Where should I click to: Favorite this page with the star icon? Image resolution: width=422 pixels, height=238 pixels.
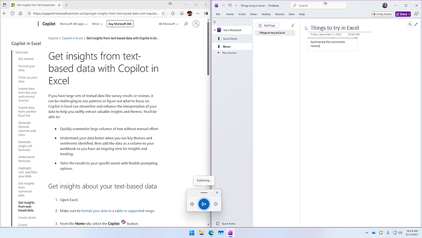(163, 14)
